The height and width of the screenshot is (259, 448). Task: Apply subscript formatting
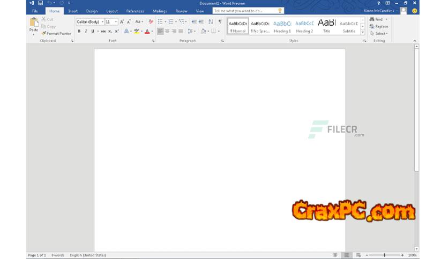[x=110, y=31]
